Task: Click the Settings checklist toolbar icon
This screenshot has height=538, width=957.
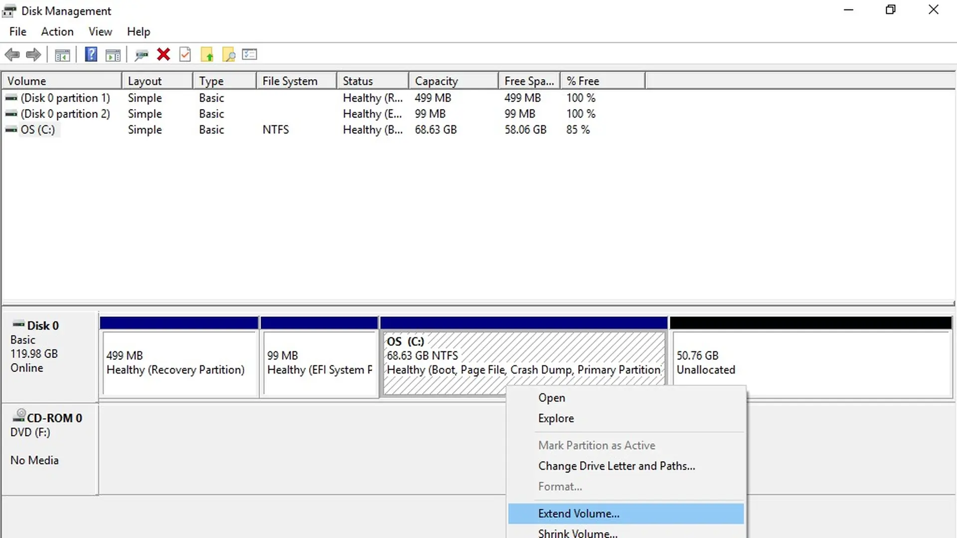Action: pos(249,54)
